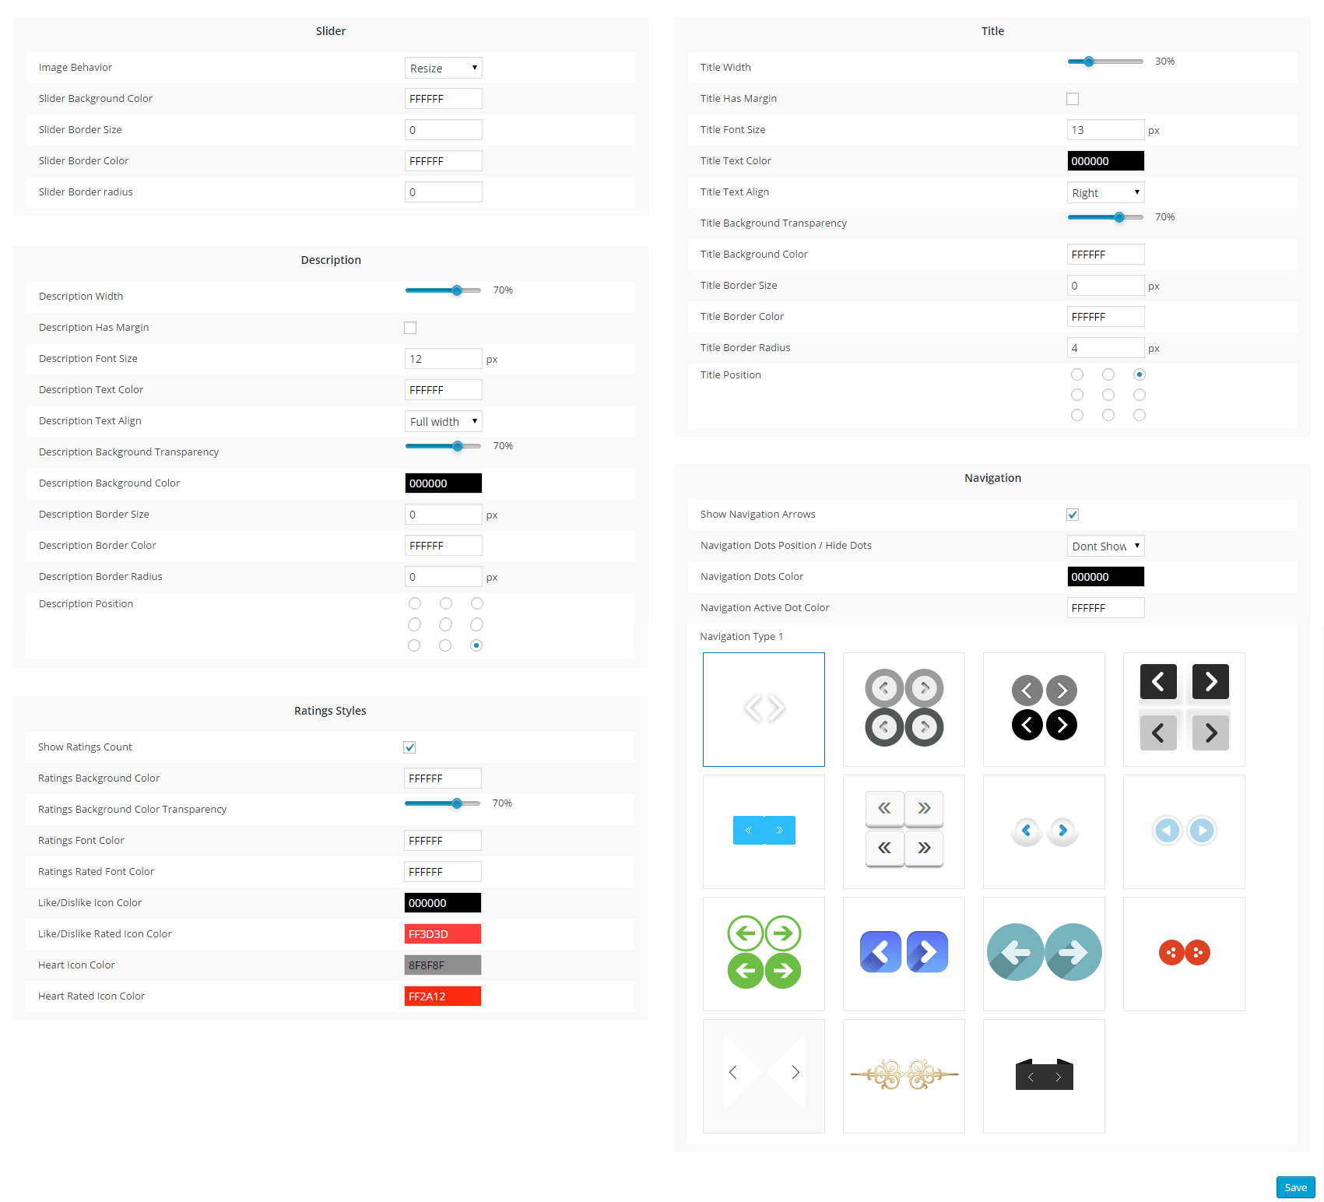Image resolution: width=1324 pixels, height=1202 pixels.
Task: Toggle the Show Ratings Count checkbox
Action: (x=409, y=747)
